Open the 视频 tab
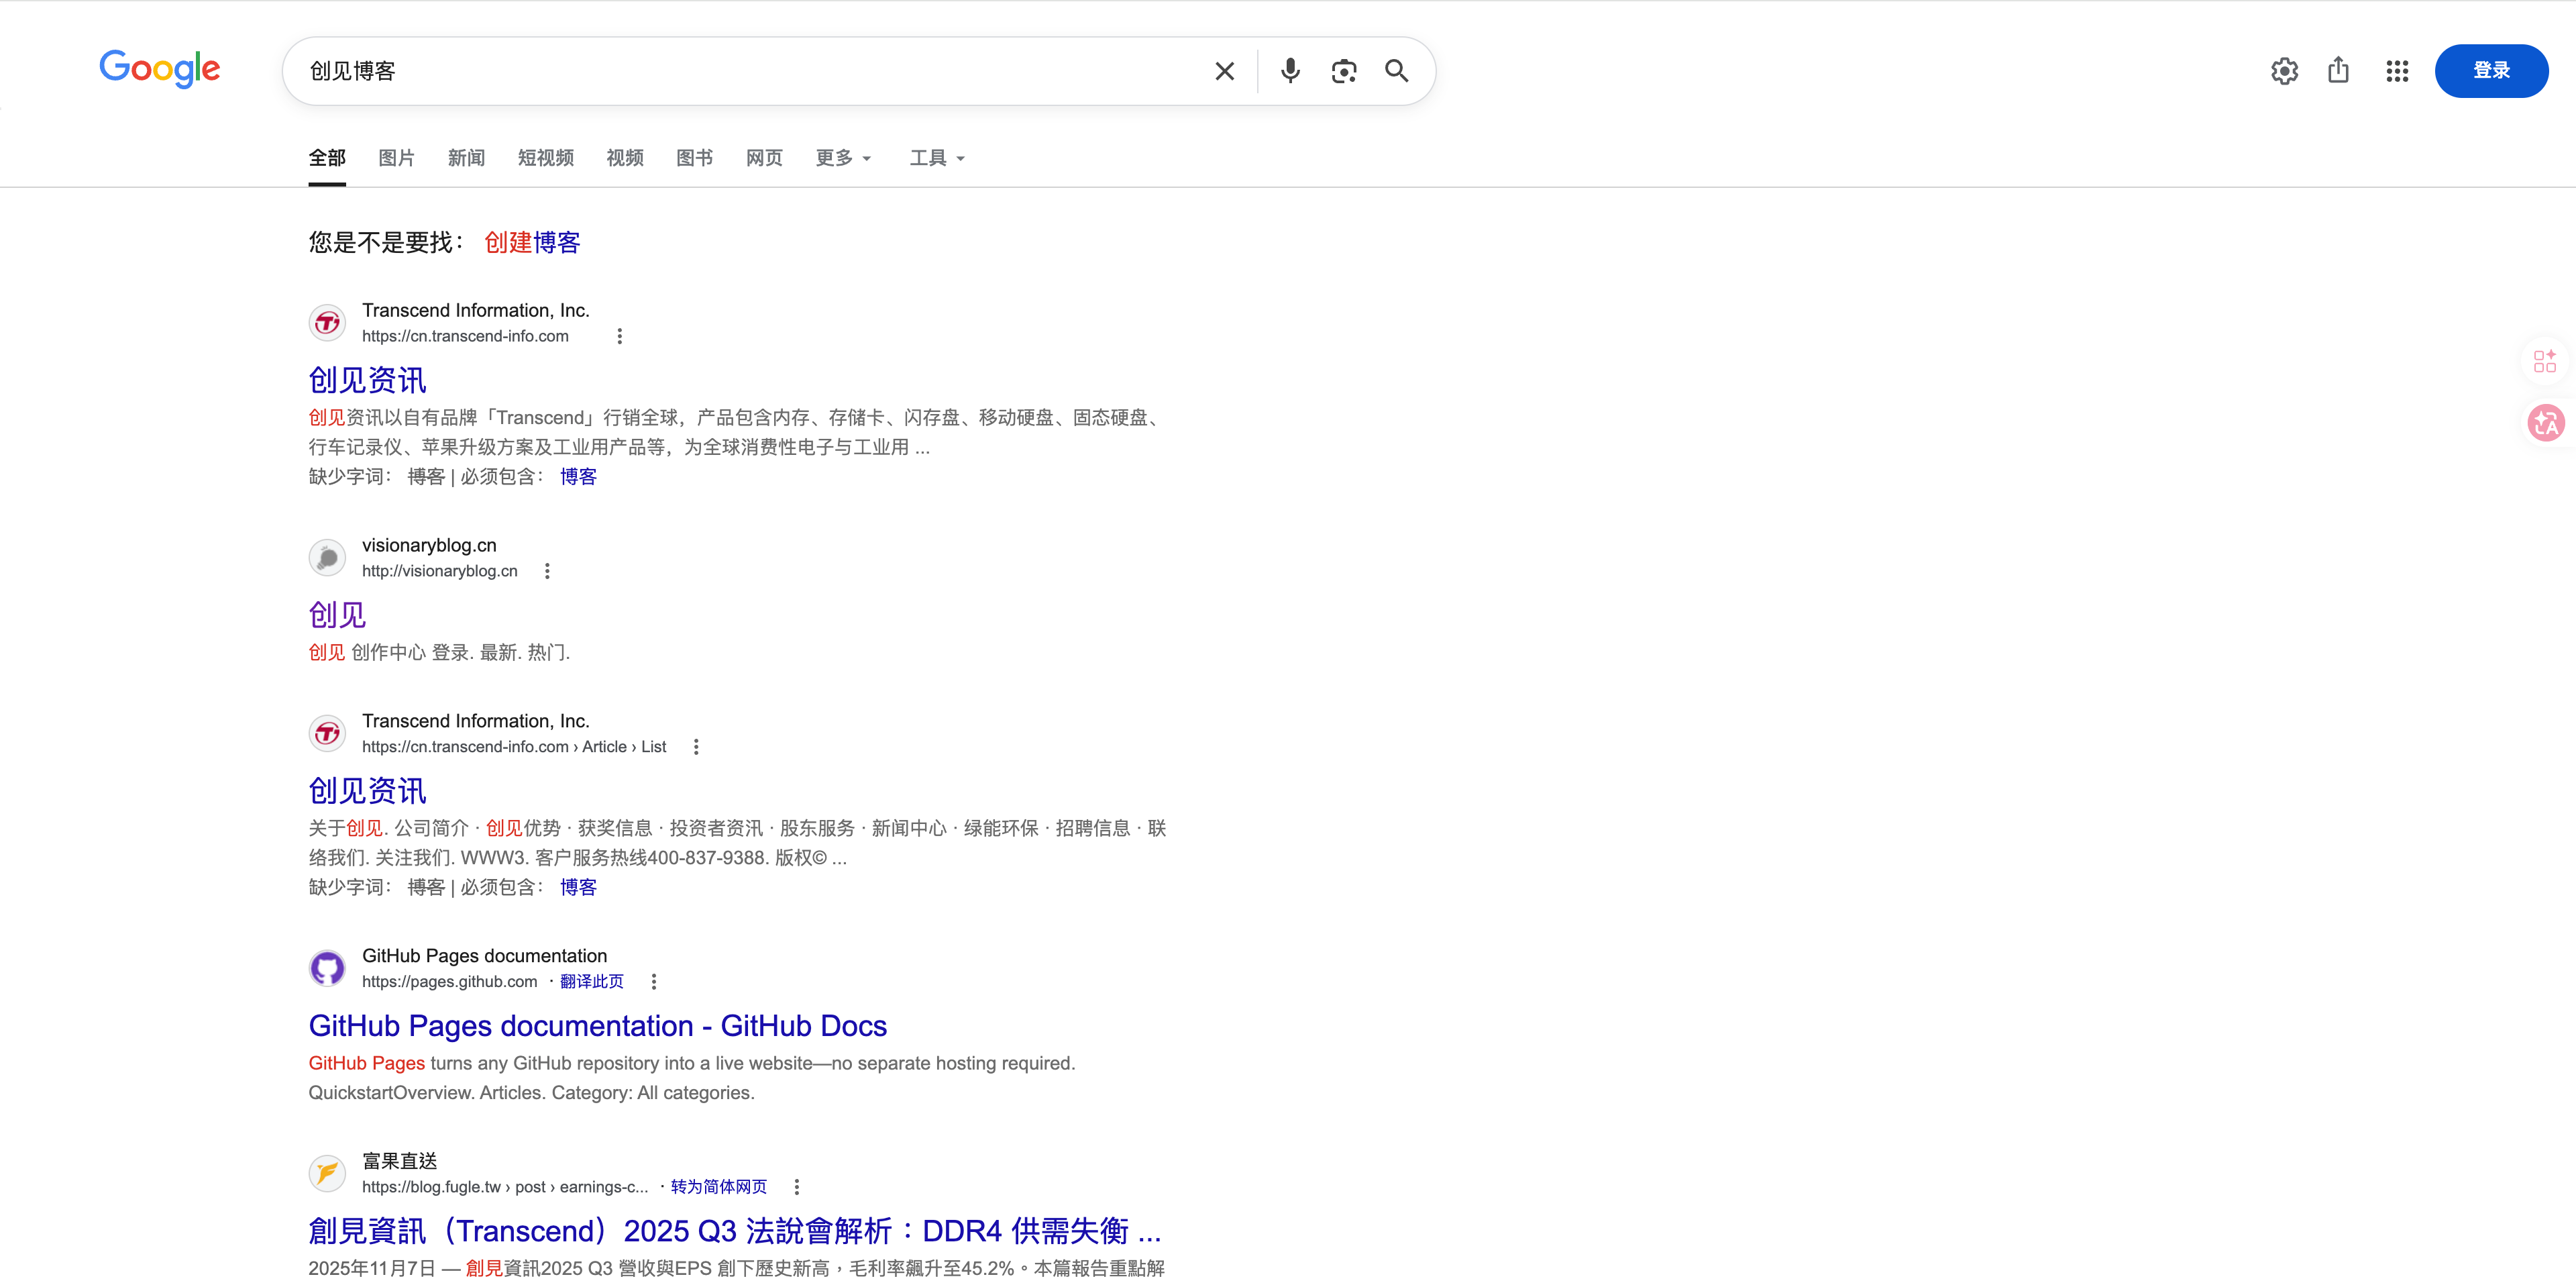This screenshot has height=1287, width=2576. pos(625,158)
